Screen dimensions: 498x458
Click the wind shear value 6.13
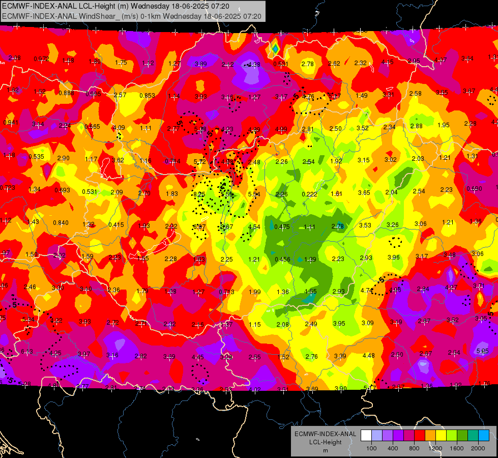(26, 352)
